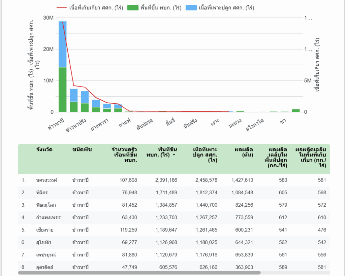This screenshot has height=276, width=345.
Task: Click the horizontal scrollbar below the table
Action: (x=139, y=273)
